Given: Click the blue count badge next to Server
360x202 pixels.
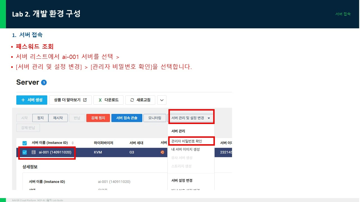Looking at the screenshot, I should pos(44,82).
